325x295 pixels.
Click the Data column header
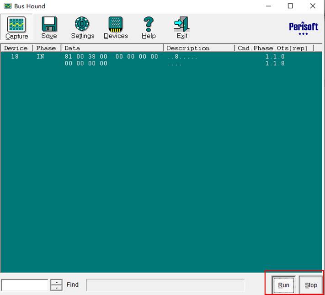pyautogui.click(x=112, y=48)
